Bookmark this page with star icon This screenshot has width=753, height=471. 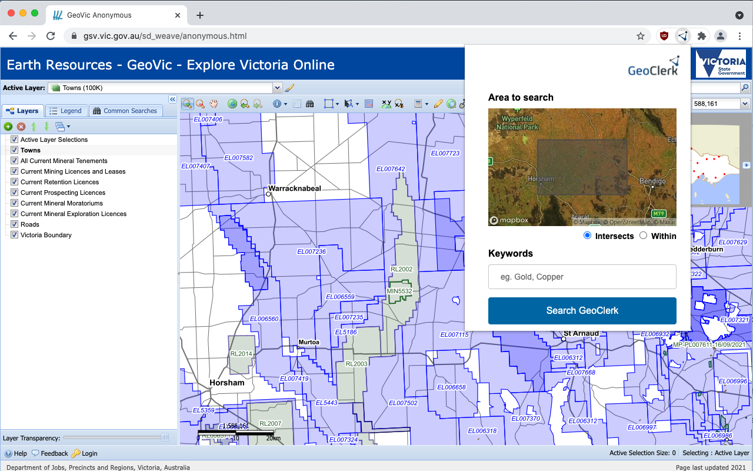click(641, 36)
